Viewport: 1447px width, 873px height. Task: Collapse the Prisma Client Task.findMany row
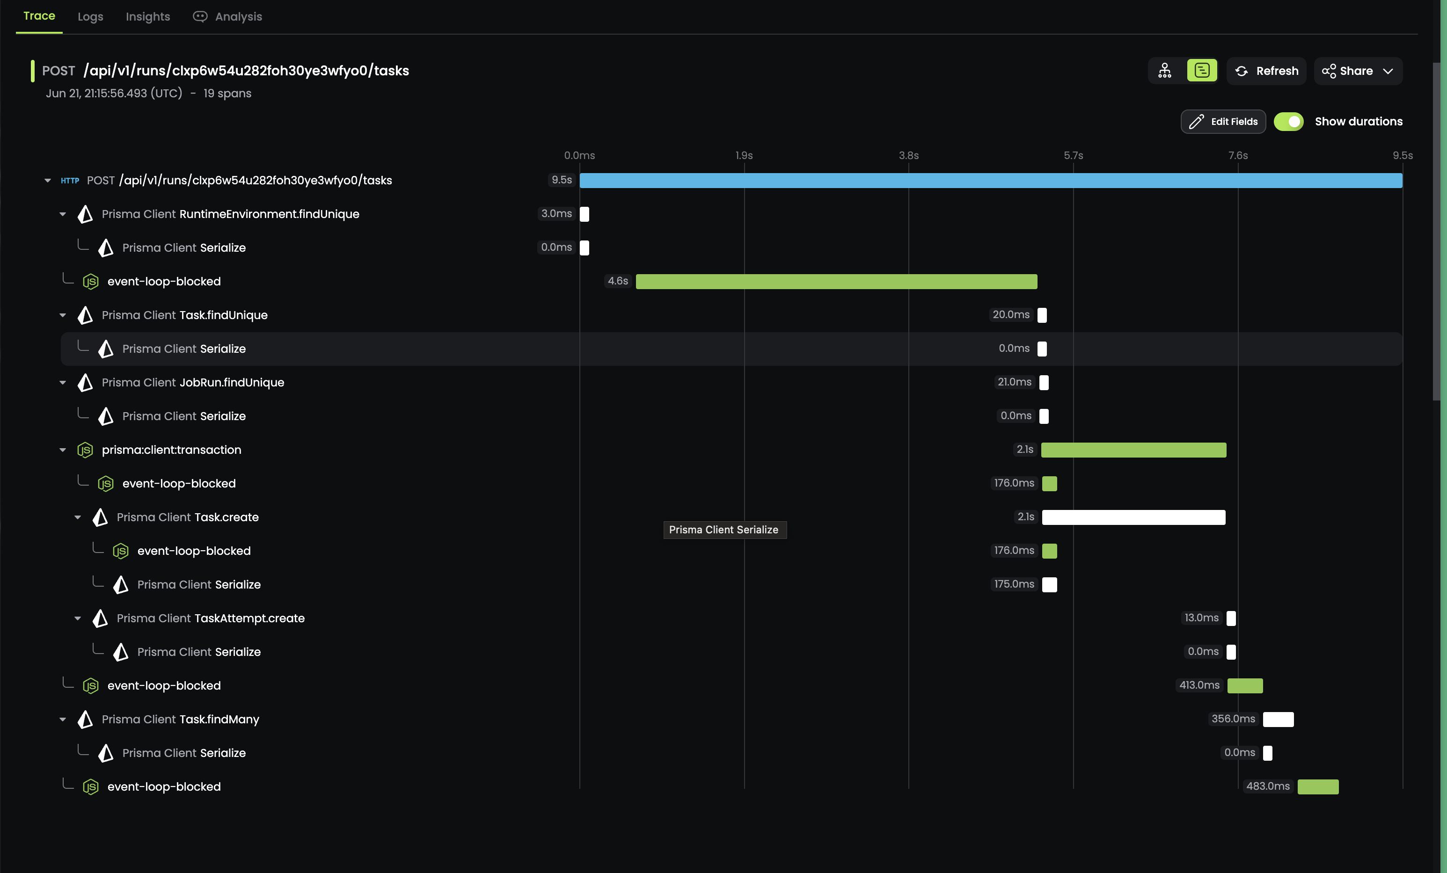coord(63,719)
